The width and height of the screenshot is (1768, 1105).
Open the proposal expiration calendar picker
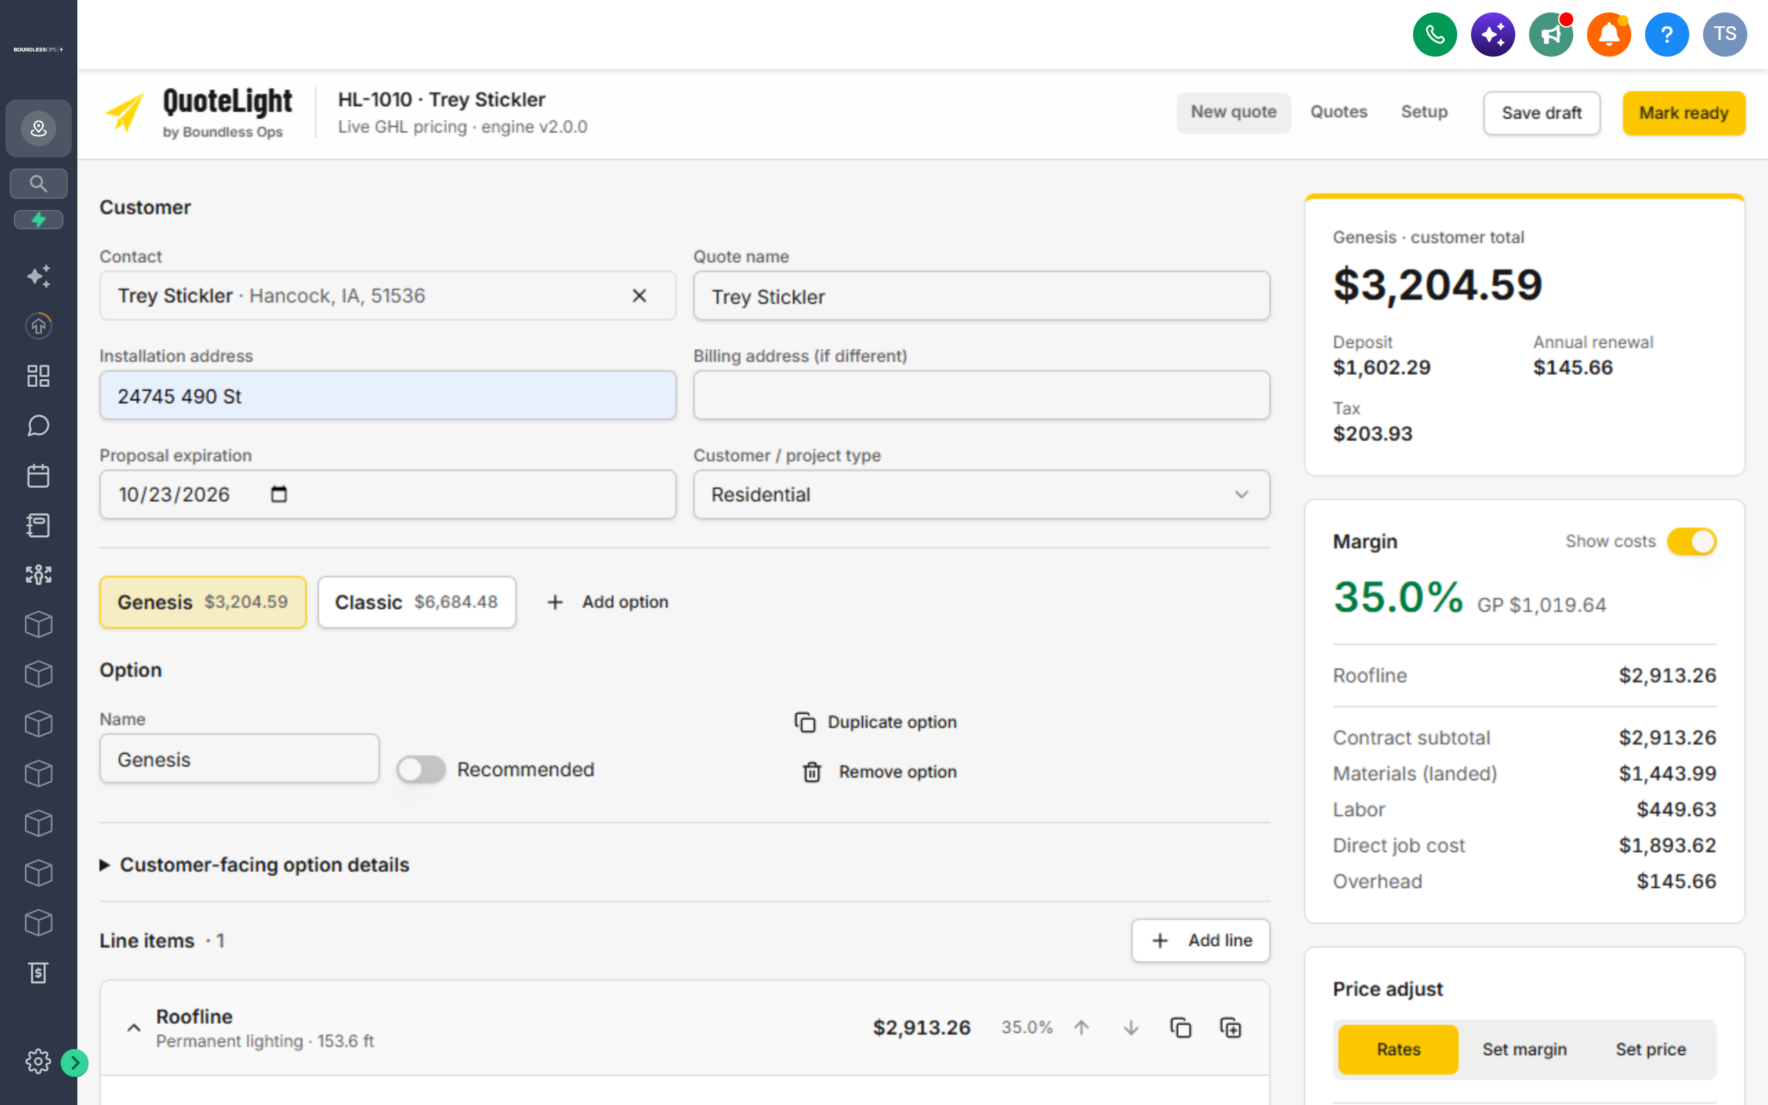(278, 494)
